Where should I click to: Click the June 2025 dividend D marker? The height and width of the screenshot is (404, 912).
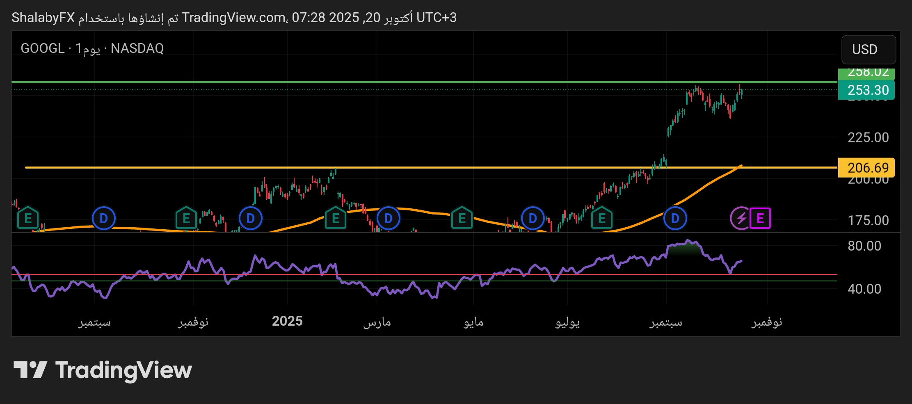[533, 218]
